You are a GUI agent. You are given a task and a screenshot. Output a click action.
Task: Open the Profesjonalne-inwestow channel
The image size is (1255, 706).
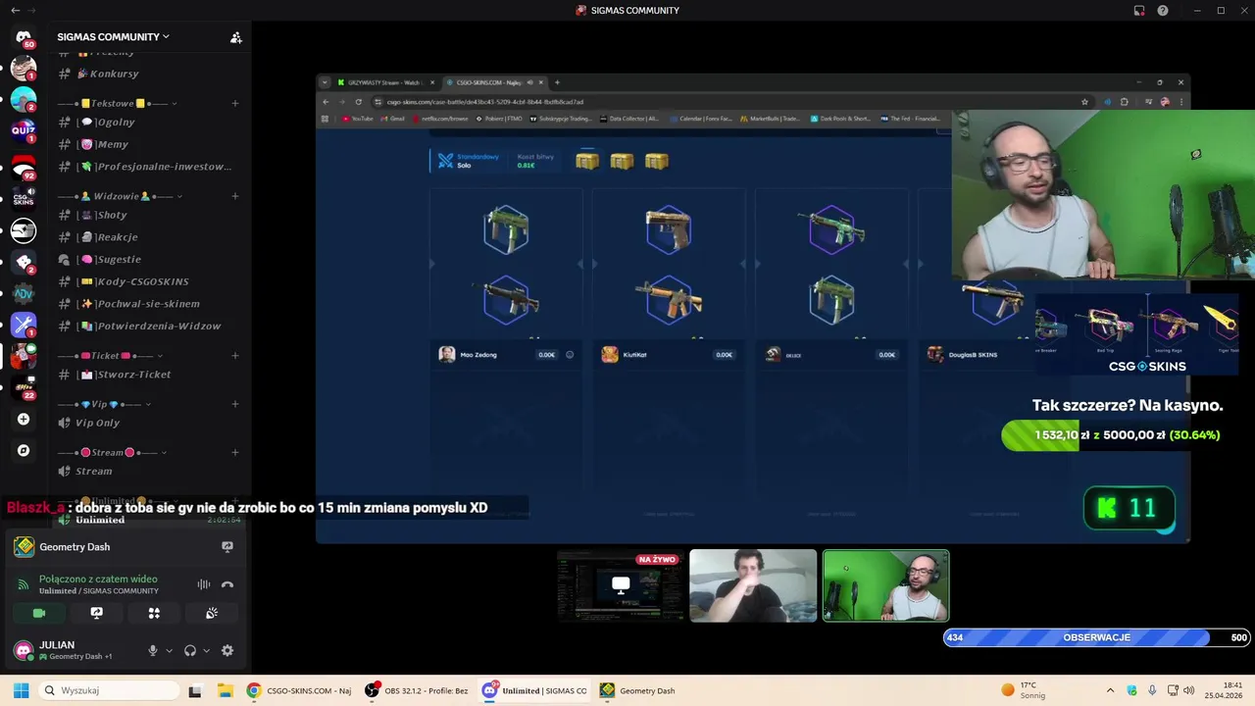[x=147, y=167]
